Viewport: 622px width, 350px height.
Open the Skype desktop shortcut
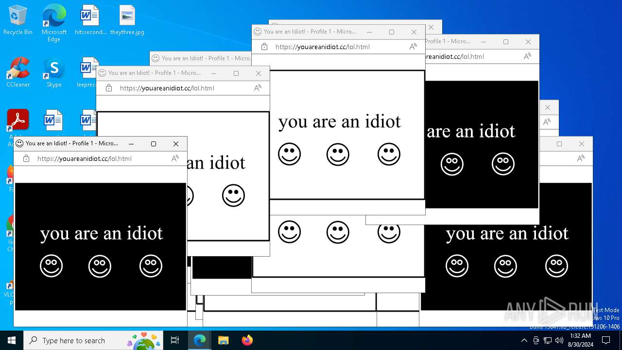[54, 72]
